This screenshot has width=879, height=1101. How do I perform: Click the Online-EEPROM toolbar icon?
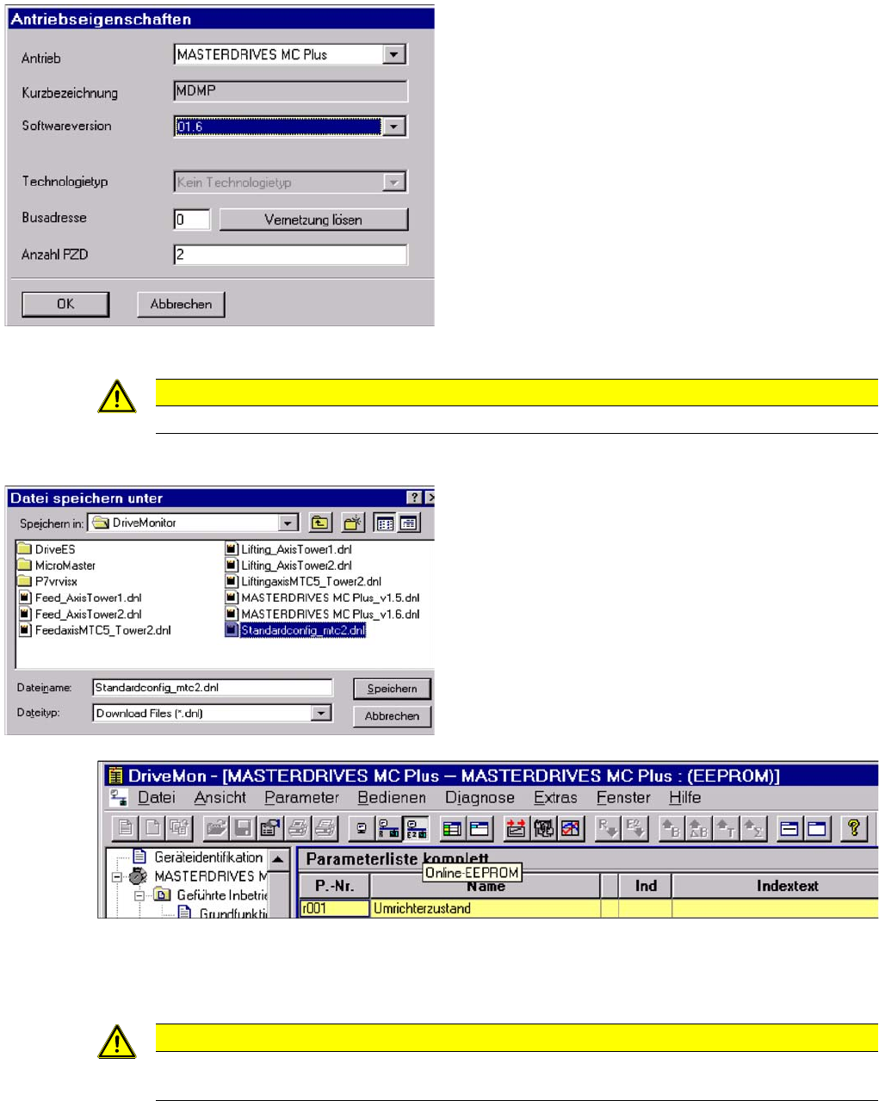pyautogui.click(x=416, y=828)
